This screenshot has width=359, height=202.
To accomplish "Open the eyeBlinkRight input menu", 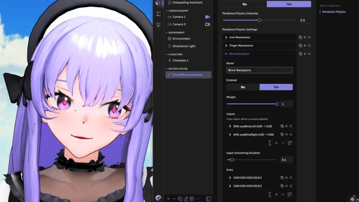I will pyautogui.click(x=291, y=135).
